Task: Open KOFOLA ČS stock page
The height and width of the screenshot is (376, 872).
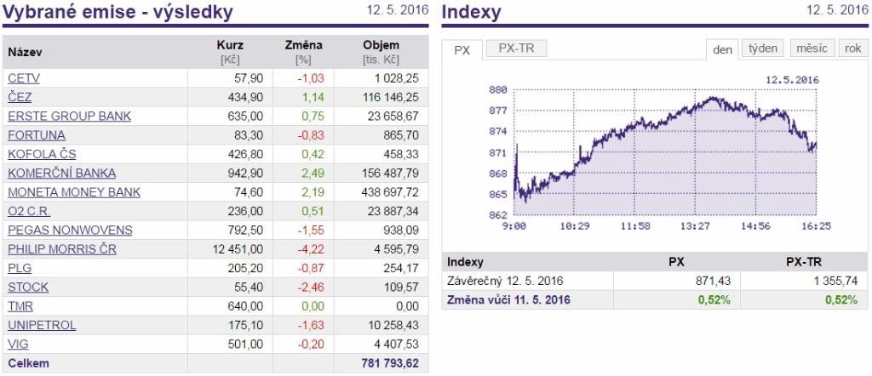Action: (x=43, y=155)
